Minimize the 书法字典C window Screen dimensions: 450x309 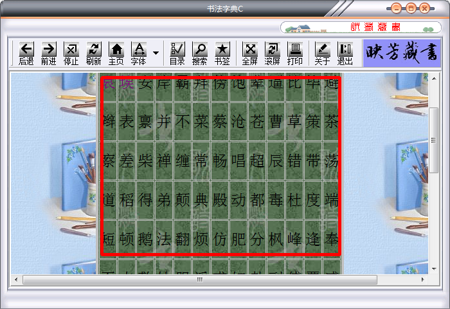[x=396, y=8]
